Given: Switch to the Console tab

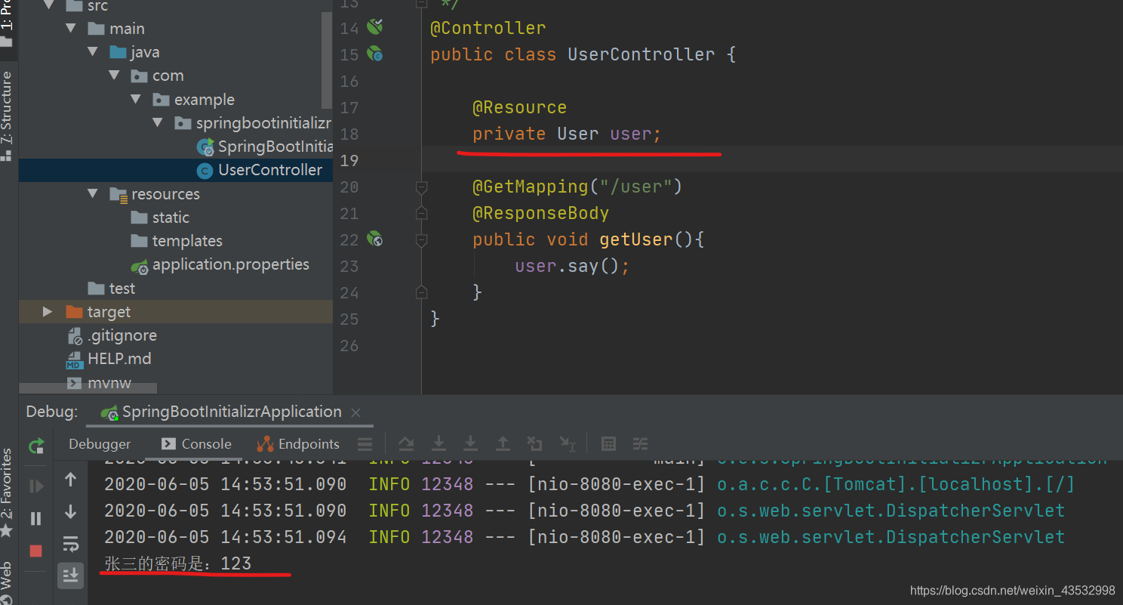Looking at the screenshot, I should coord(196,444).
